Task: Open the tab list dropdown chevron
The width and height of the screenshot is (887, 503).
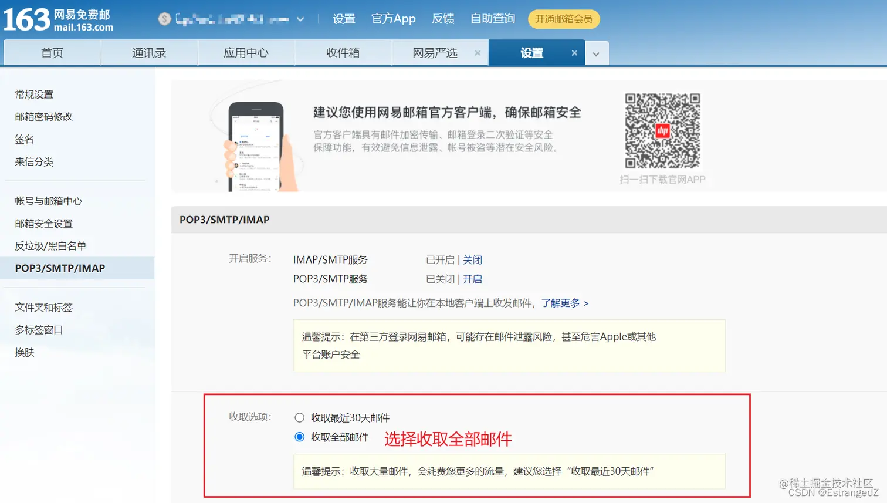Action: click(x=597, y=53)
